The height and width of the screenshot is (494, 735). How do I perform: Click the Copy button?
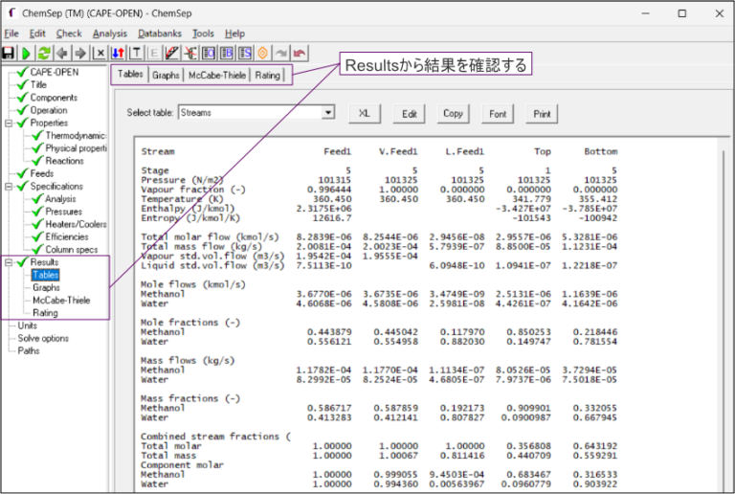tap(453, 113)
